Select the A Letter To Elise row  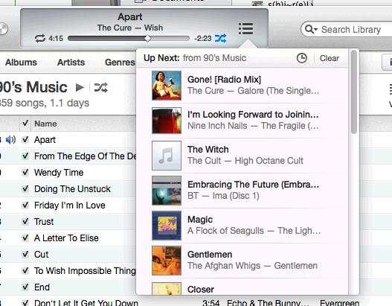pyautogui.click(x=68, y=238)
